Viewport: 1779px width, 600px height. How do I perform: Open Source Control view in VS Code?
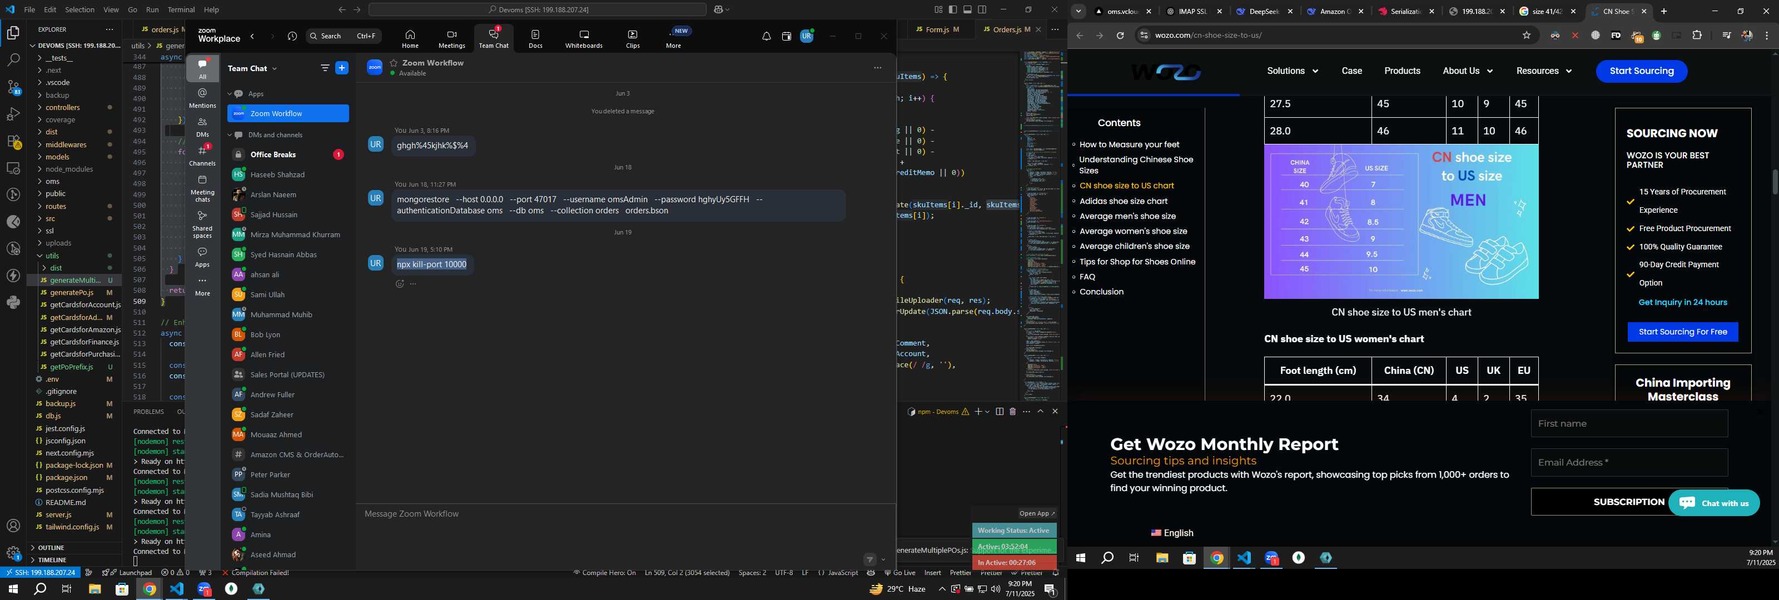[x=13, y=87]
